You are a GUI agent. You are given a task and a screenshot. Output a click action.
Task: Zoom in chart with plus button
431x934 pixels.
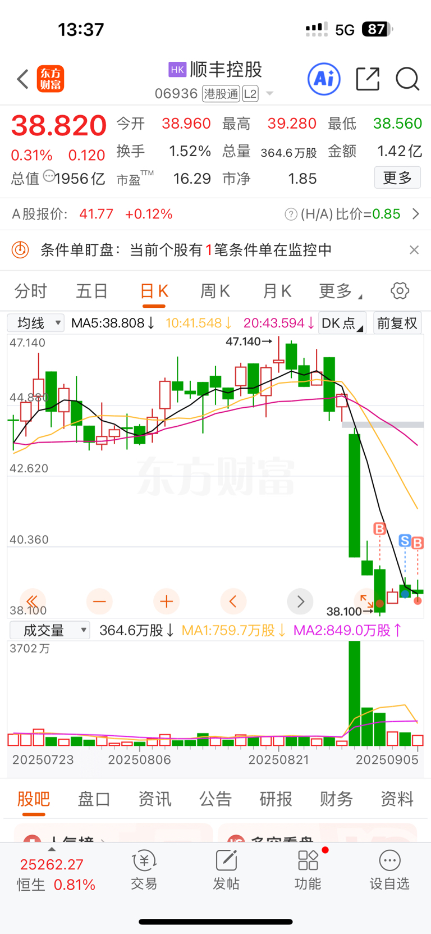coord(166,602)
